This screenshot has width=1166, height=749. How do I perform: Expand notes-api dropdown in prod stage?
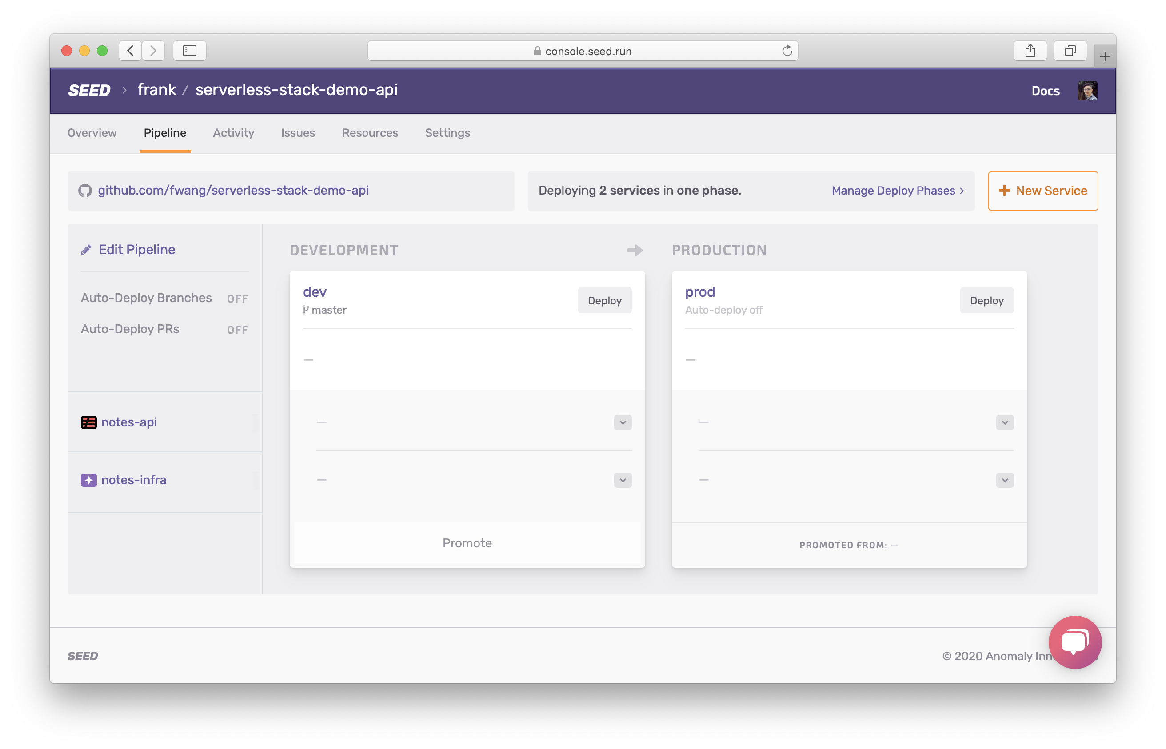1005,422
